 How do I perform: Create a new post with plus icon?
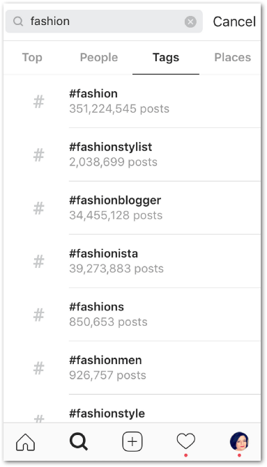(x=132, y=442)
